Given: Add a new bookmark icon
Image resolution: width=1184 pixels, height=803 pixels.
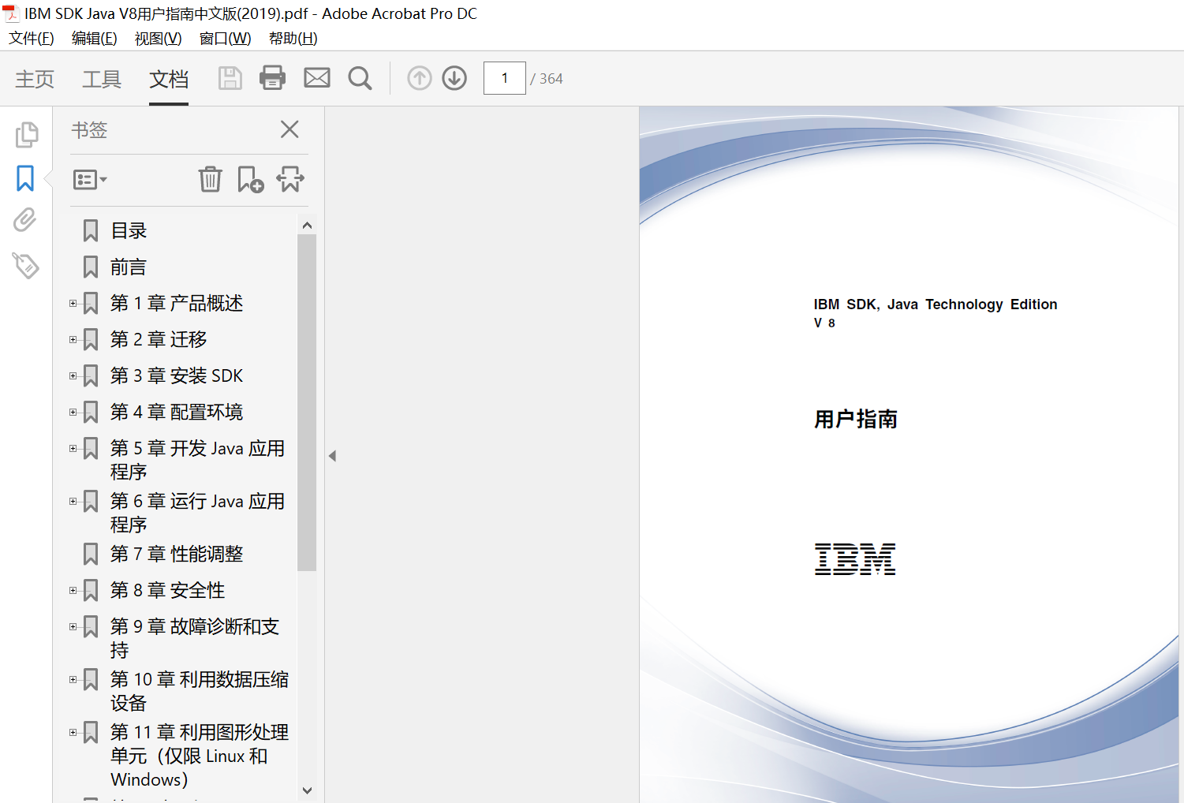Looking at the screenshot, I should 250,179.
